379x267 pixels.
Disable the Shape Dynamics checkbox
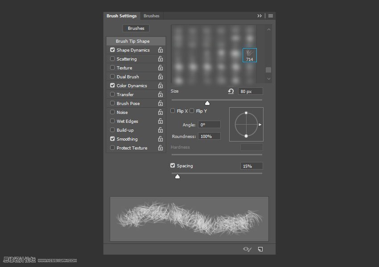112,50
